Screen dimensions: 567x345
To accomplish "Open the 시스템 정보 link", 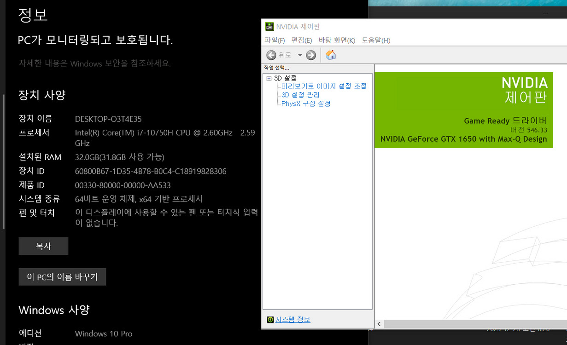I will coord(292,320).
